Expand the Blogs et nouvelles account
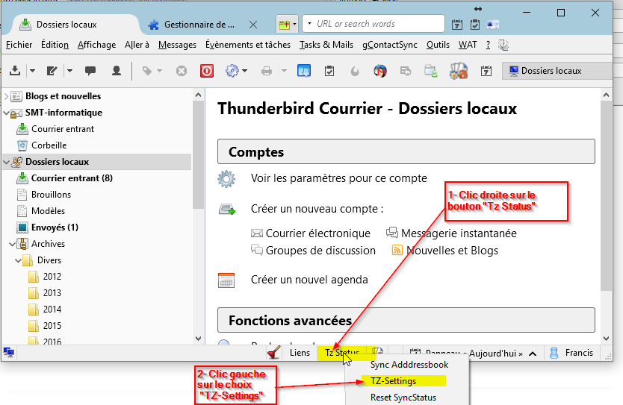The height and width of the screenshot is (405, 623). click(7, 96)
